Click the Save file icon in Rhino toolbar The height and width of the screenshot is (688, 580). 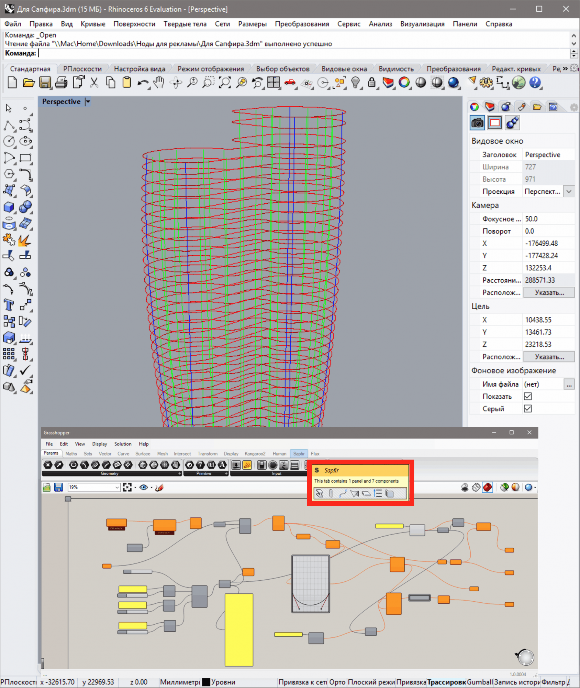pyautogui.click(x=45, y=83)
